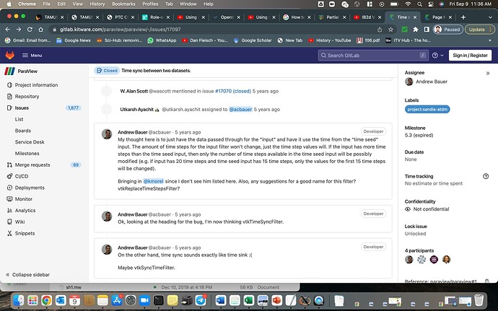Expand the tab search dropdown

pos(490,17)
